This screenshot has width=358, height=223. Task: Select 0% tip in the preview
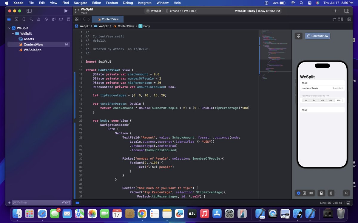click(x=306, y=100)
